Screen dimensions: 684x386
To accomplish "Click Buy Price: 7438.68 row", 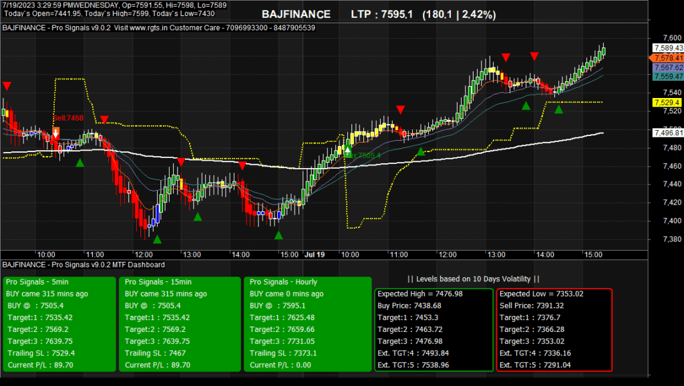I will pyautogui.click(x=409, y=305).
